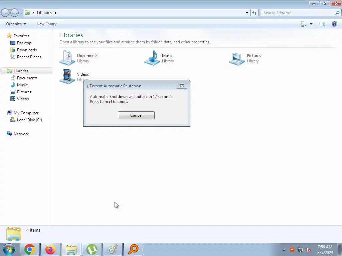Open Paint from the taskbar
The width and height of the screenshot is (342, 256).
click(x=112, y=249)
